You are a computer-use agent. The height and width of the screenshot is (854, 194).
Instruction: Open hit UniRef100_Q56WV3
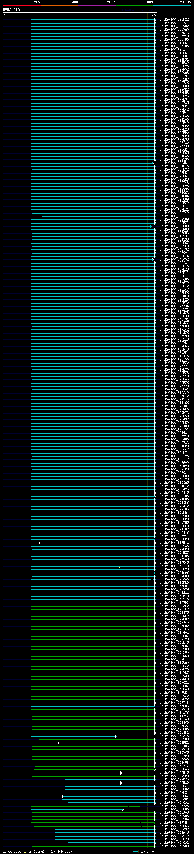tap(174, 33)
